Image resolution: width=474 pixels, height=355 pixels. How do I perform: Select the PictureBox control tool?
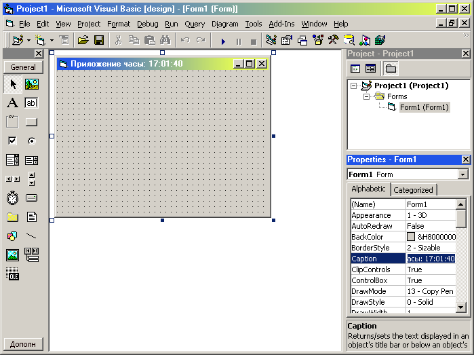(x=32, y=84)
